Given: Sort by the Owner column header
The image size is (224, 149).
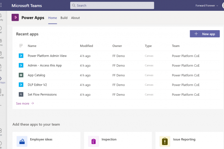Looking at the screenshot, I should coord(117,46).
